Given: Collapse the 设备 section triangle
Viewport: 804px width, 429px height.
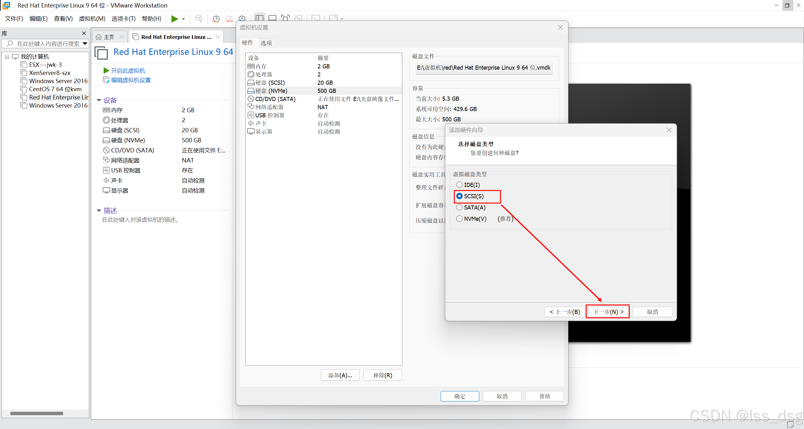Looking at the screenshot, I should 99,100.
